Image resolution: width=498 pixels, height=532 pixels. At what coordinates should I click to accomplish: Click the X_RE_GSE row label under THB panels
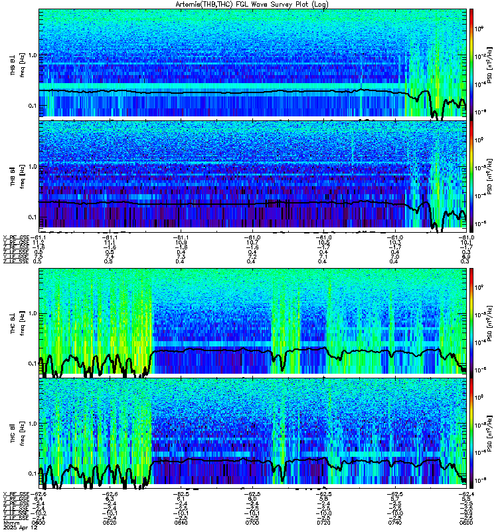click(x=16, y=237)
